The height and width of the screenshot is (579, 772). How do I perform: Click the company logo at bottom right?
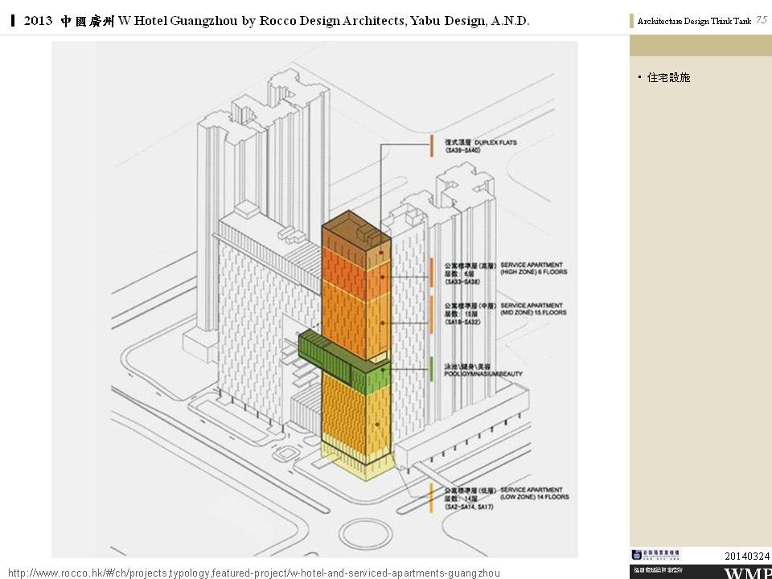pyautogui.click(x=655, y=555)
